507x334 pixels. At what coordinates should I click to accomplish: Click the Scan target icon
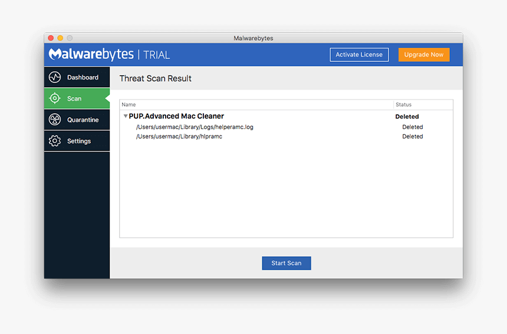point(55,98)
